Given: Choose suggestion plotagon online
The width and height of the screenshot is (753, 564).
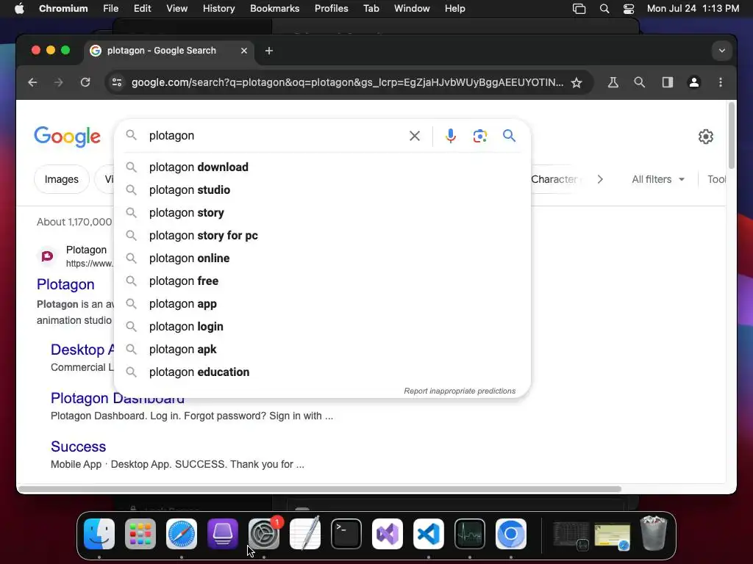Looking at the screenshot, I should [x=322, y=258].
